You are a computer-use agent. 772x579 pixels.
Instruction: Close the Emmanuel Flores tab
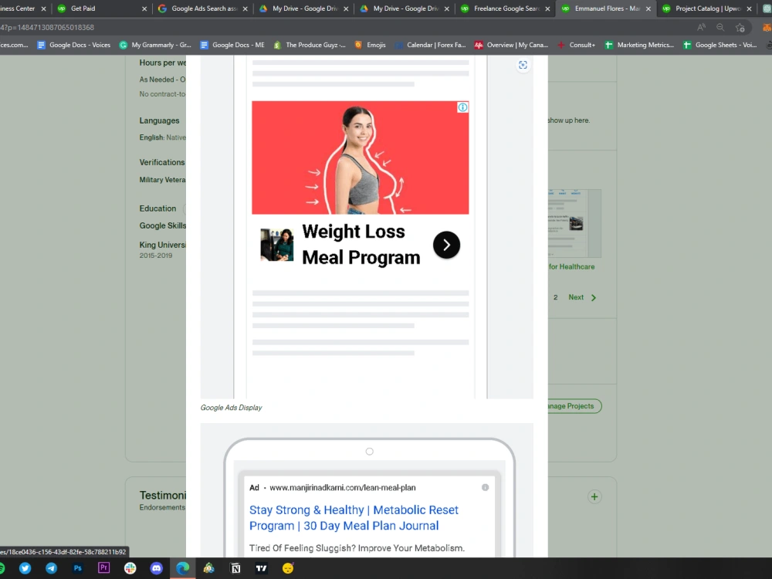[x=648, y=8]
